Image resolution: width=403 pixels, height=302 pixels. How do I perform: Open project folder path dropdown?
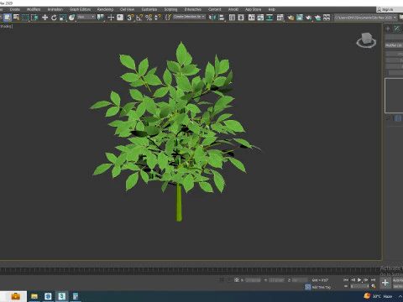pos(366,18)
